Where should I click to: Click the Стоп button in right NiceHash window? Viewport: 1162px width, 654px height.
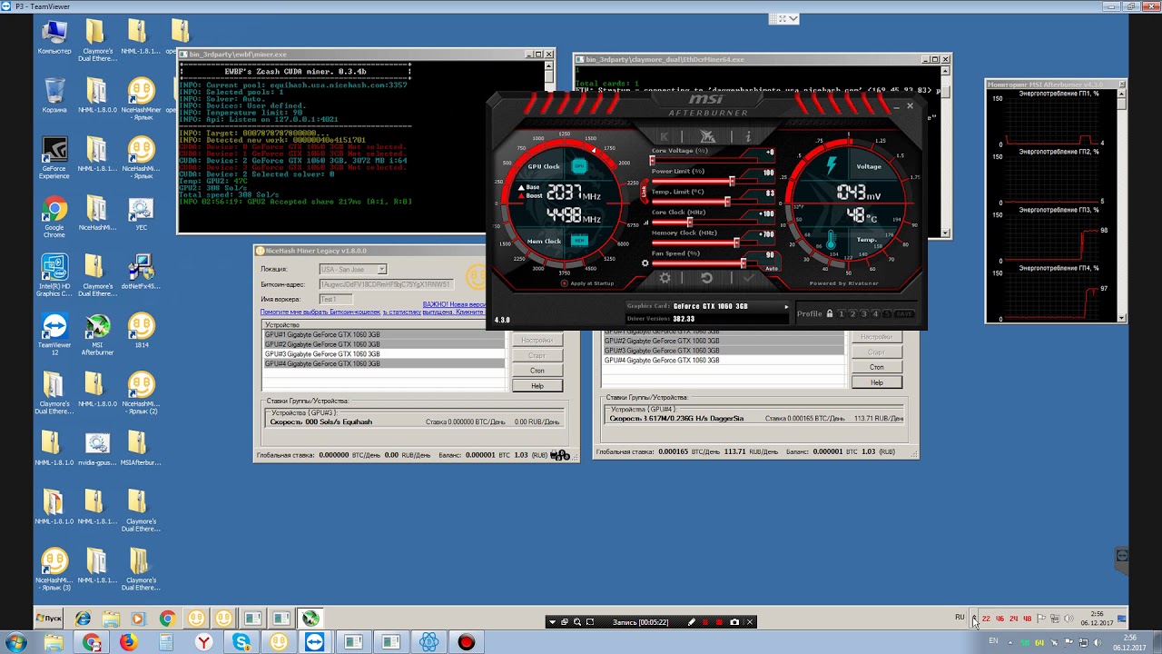click(876, 367)
